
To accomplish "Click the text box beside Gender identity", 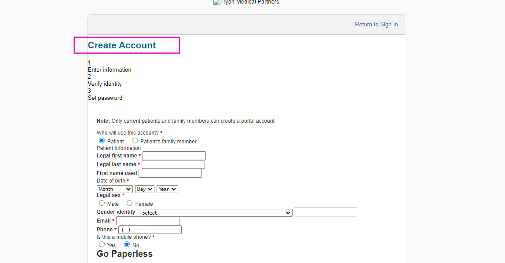I will 326,212.
